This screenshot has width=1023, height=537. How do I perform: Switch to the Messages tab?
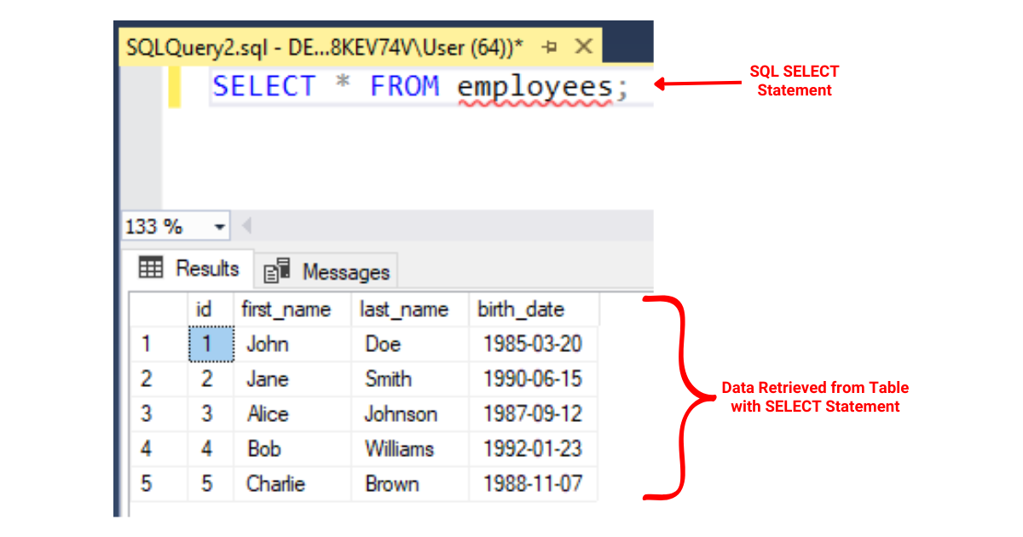point(327,272)
